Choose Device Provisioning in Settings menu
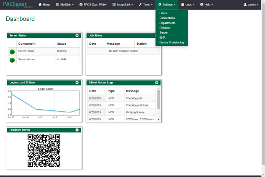Screen dimensions: 265x177 point(171,42)
